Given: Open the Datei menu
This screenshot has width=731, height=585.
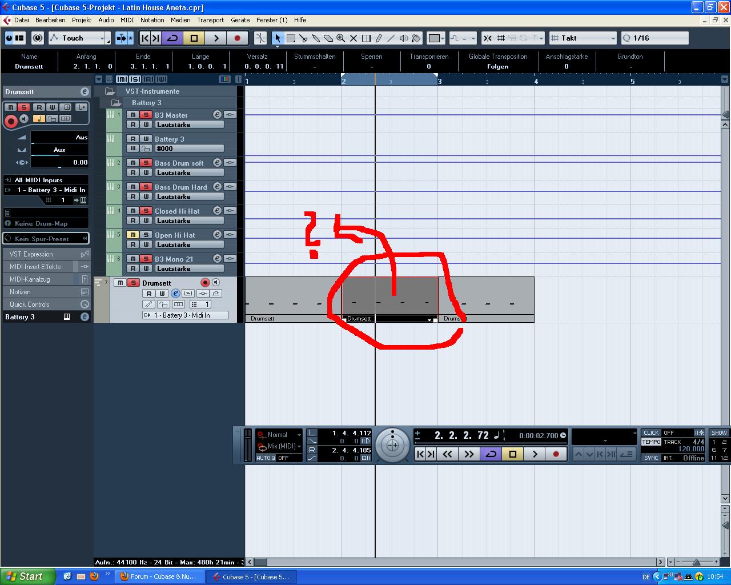Looking at the screenshot, I should point(22,20).
